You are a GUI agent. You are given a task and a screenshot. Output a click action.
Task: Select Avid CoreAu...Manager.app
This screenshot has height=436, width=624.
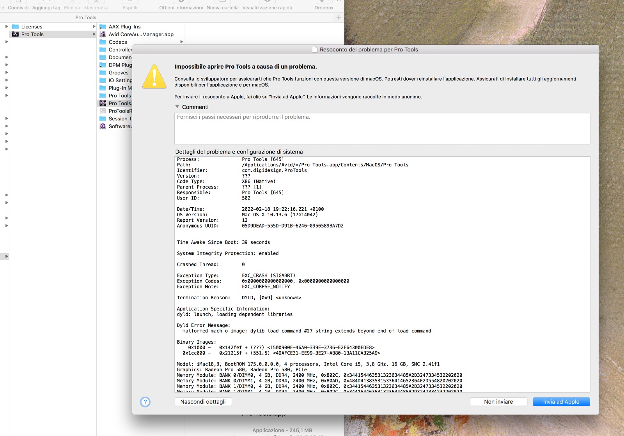[140, 34]
